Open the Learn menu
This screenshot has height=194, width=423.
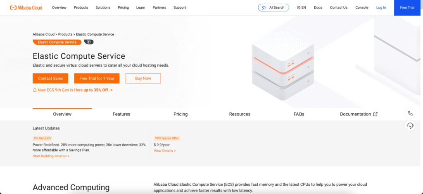click(140, 7)
